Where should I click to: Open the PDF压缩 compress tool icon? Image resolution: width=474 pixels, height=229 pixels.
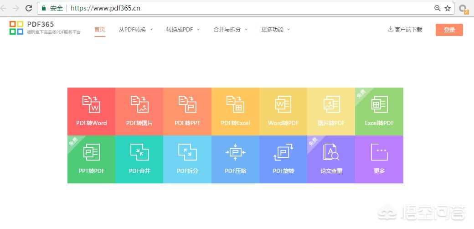[235, 152]
